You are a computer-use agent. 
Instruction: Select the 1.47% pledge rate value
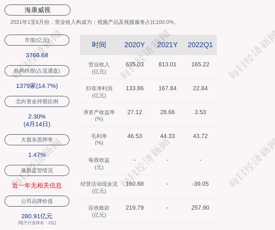pos(37,155)
